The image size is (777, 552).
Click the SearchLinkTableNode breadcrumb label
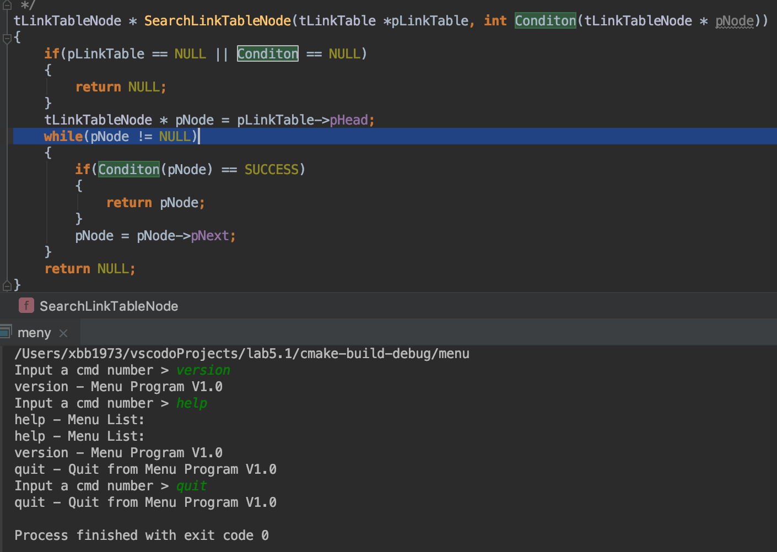(x=109, y=306)
